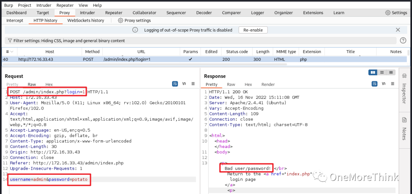This screenshot has height=194, width=412.
Task: Select the Proxy tab
Action: coord(64,13)
